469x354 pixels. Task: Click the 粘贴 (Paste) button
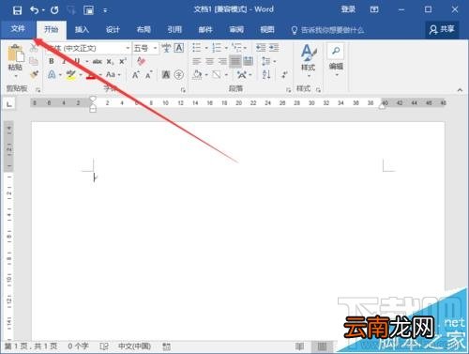tap(15, 61)
